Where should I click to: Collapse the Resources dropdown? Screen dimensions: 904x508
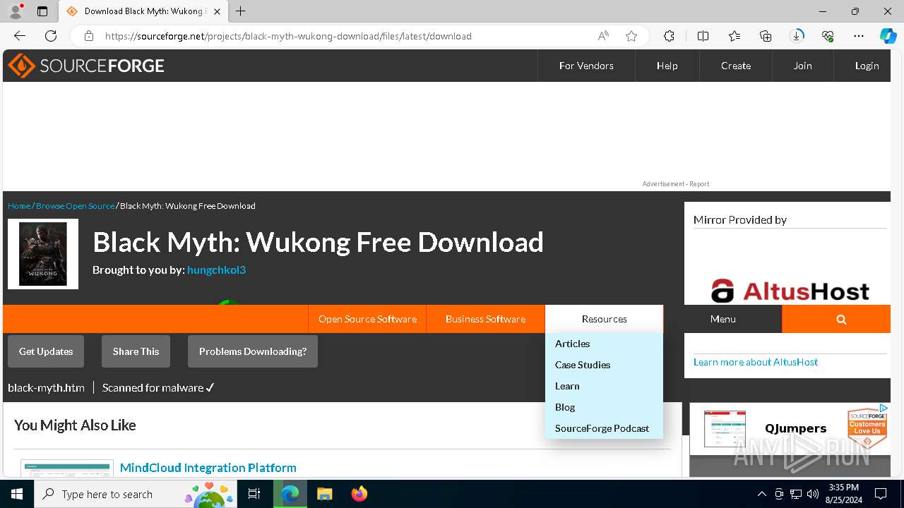point(604,319)
